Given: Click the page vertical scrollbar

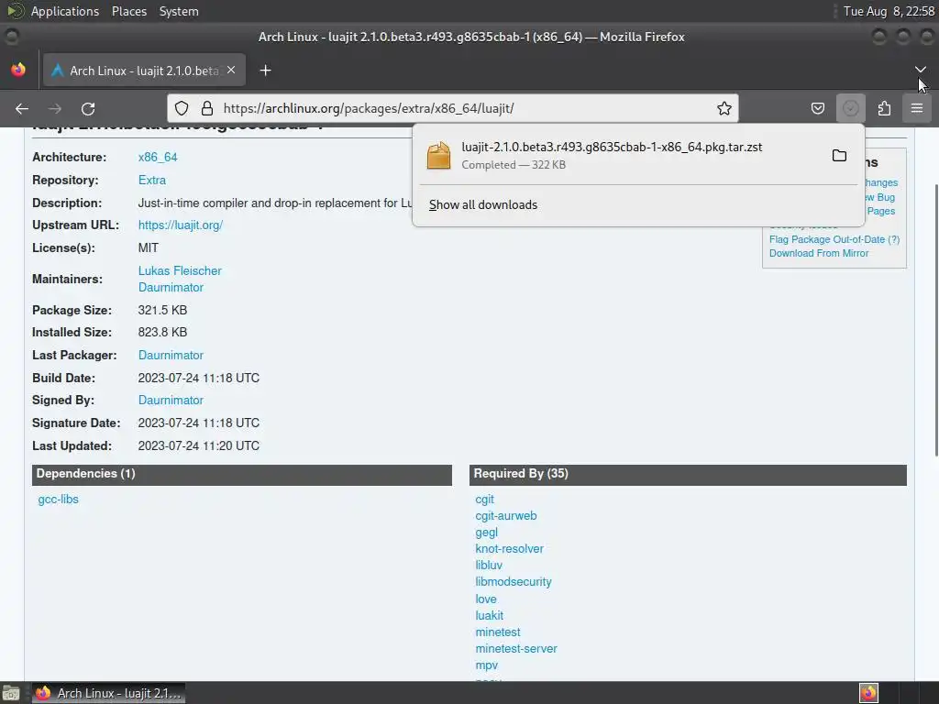Looking at the screenshot, I should [x=934, y=321].
